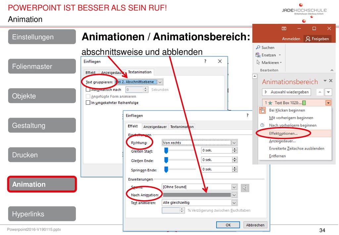This screenshot has height=235, width=339.
Task: Click the green timing bar of Text Box 1028
Action: click(304, 103)
